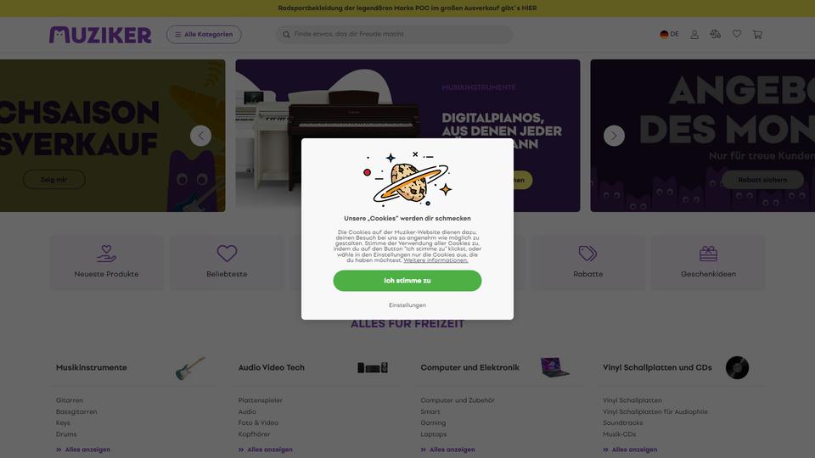Open the product comparison scales icon
Screen dimensions: 815x458
pyautogui.click(x=715, y=34)
